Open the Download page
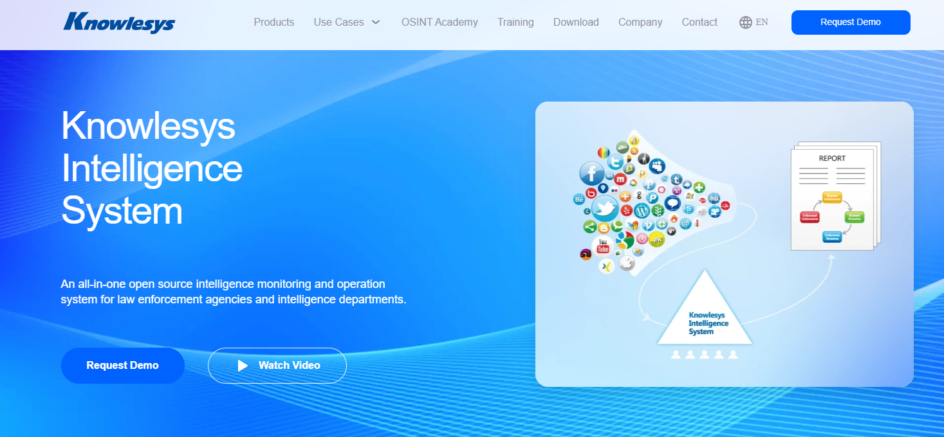 point(576,22)
